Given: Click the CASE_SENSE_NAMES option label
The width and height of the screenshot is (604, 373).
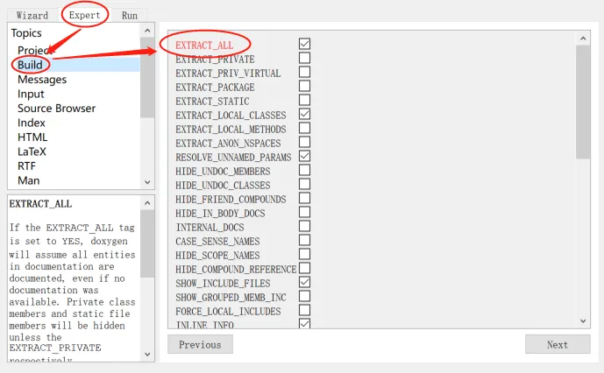Looking at the screenshot, I should (217, 242).
